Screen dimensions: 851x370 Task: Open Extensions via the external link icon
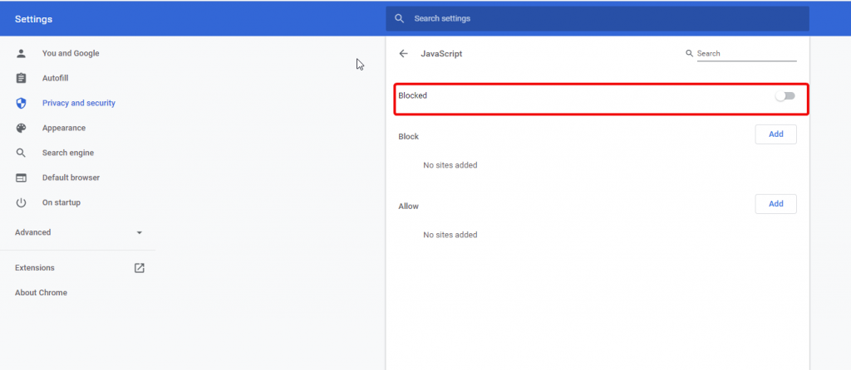click(140, 268)
